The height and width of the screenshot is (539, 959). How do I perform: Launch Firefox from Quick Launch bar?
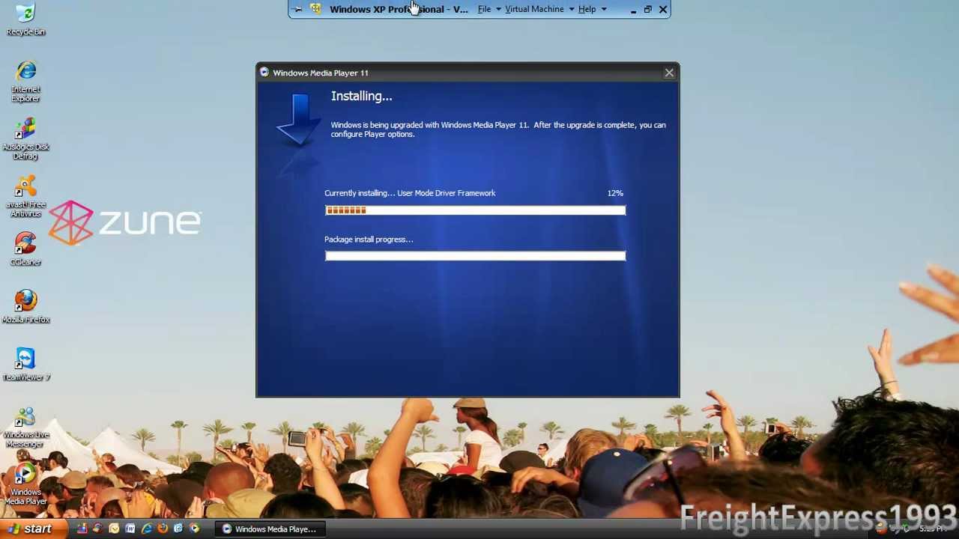pos(163,529)
